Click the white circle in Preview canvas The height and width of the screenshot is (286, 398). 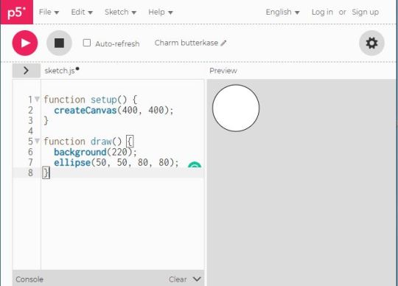pos(236,108)
